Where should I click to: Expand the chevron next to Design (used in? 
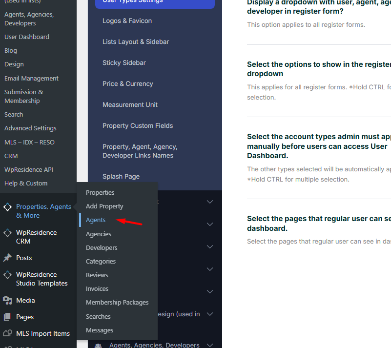click(x=210, y=314)
